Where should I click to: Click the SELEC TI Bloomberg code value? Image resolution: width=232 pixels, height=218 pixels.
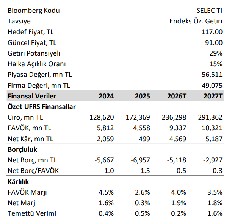click(209, 11)
